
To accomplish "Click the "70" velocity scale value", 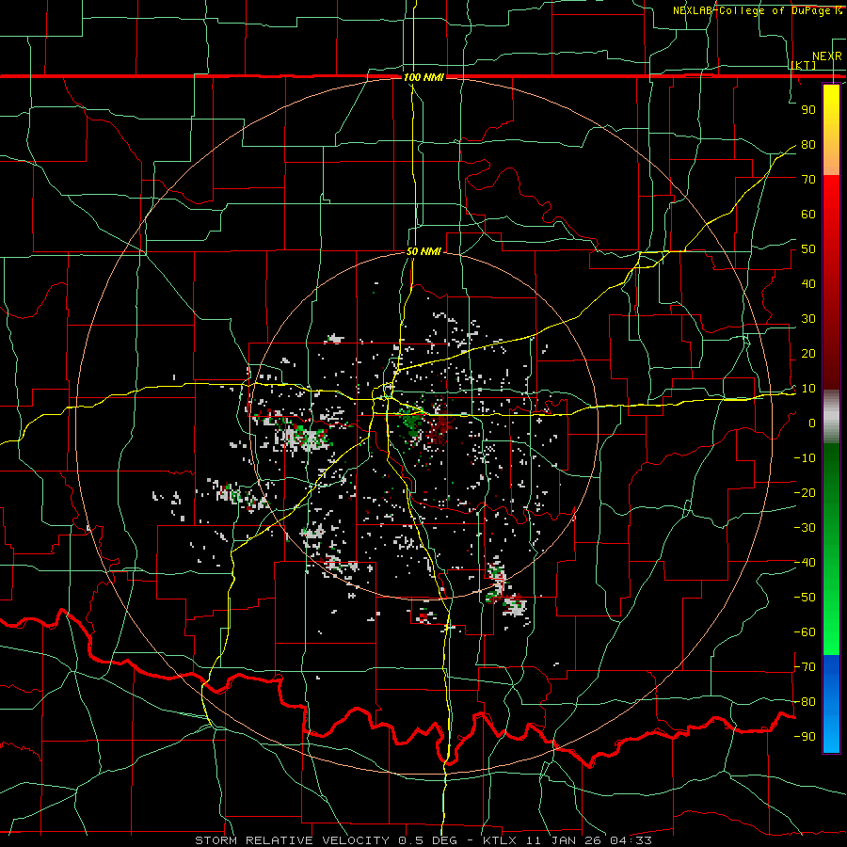I will tap(808, 180).
